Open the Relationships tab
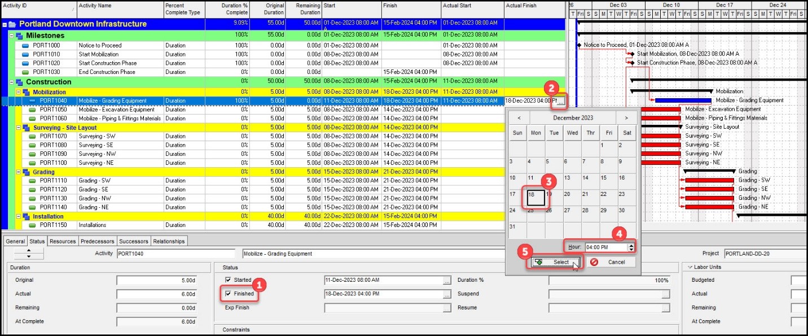Image resolution: width=808 pixels, height=336 pixels. point(169,241)
